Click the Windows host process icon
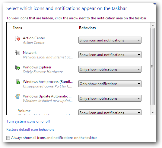This screenshot has width=162, height=148. 18,82
